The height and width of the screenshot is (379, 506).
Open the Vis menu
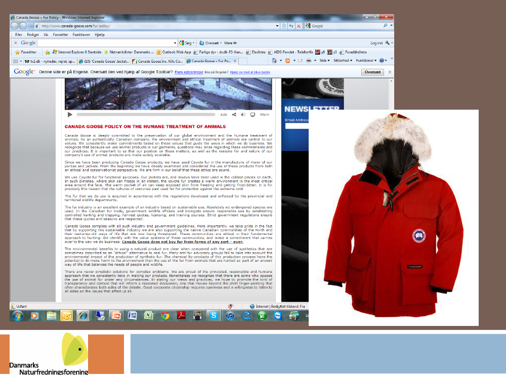(x=46, y=34)
